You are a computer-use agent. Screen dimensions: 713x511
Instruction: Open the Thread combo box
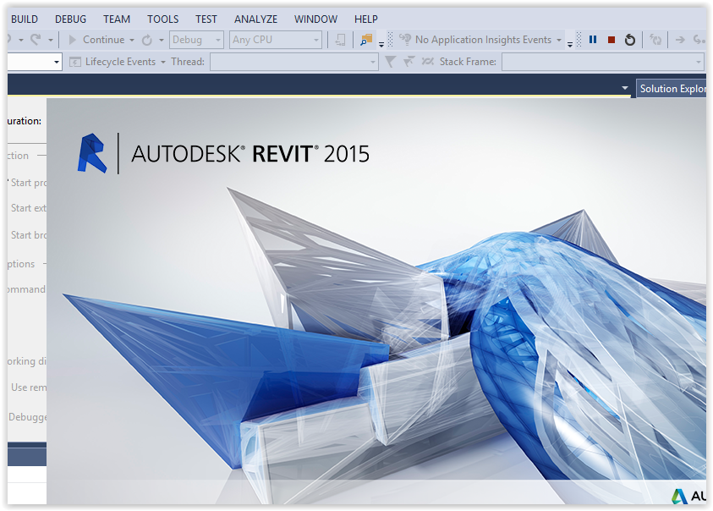click(293, 62)
